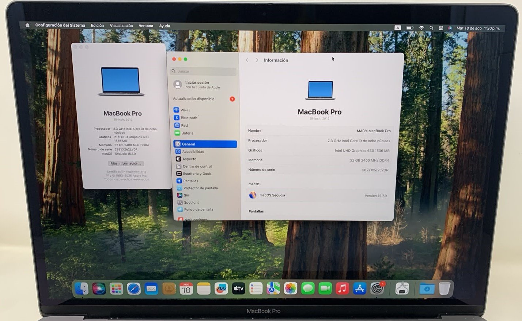The width and height of the screenshot is (522, 321).
Task: Open System Information app in Dock
Action: point(402,289)
